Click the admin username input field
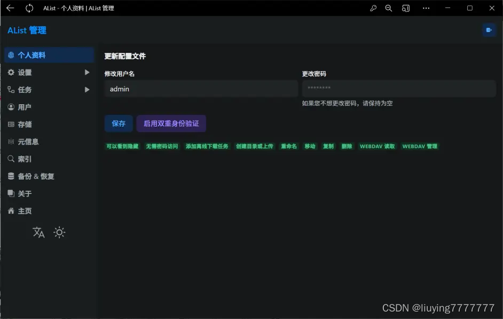This screenshot has width=503, height=319. pos(201,89)
